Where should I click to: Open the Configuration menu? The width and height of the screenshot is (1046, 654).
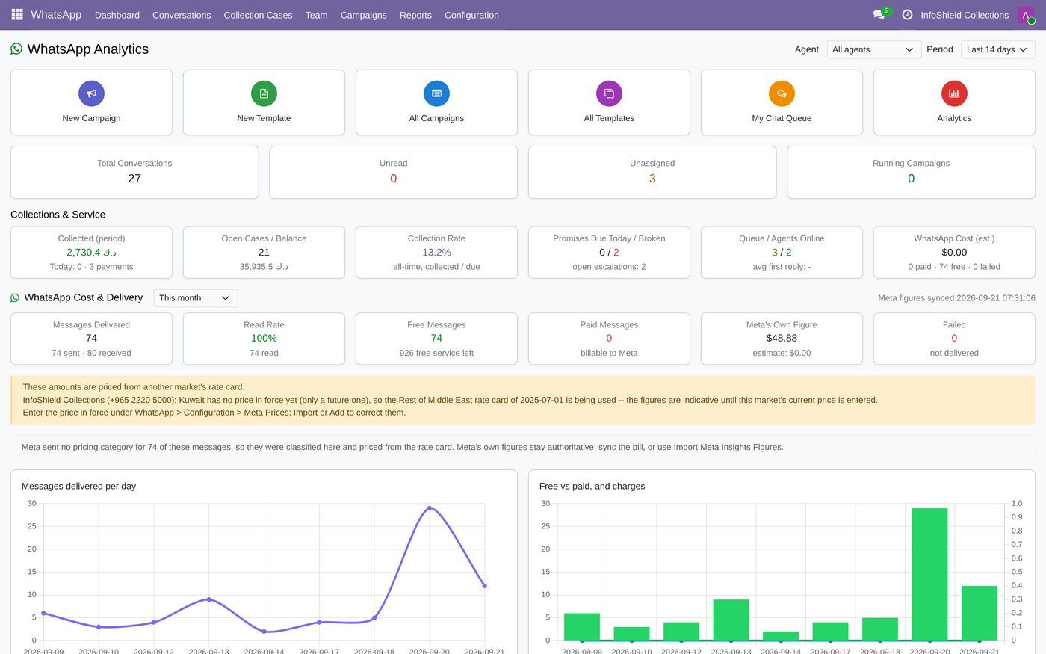471,15
